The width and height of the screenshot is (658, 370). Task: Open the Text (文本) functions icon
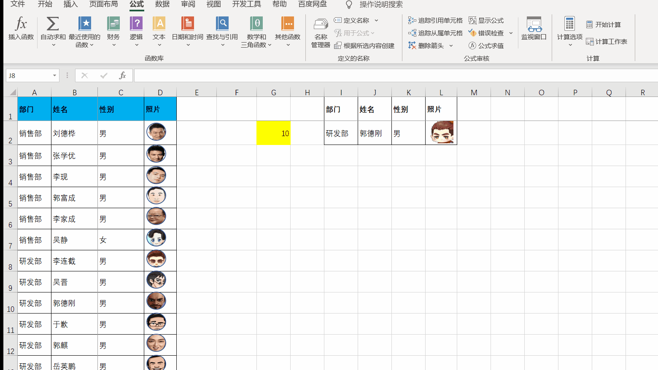159,24
